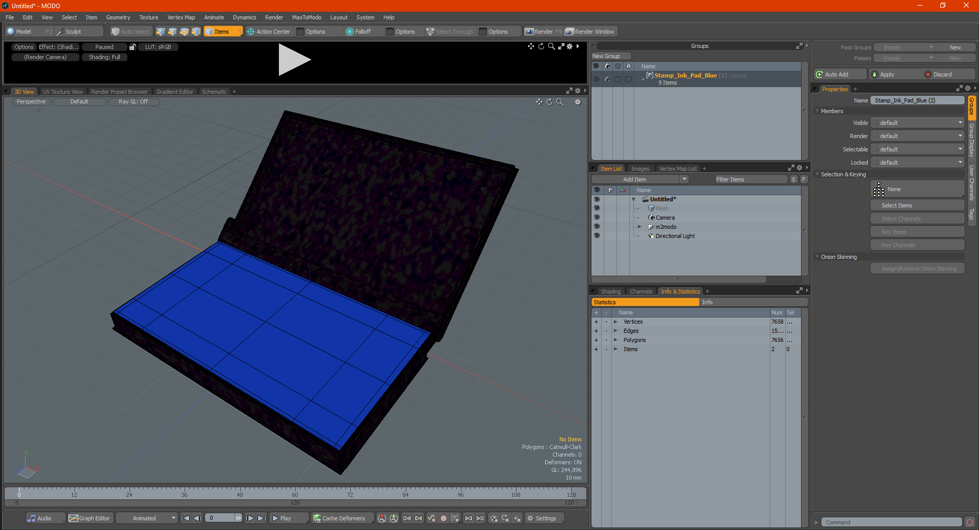Select the first component mode cube icon (Vertices)
Viewport: 979px width, 530px height.
(161, 32)
